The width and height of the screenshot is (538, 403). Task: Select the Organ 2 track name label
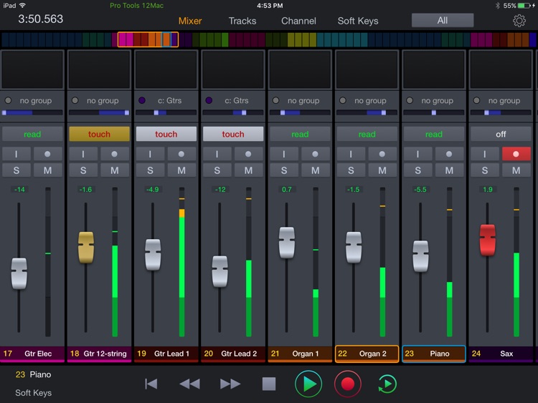367,354
